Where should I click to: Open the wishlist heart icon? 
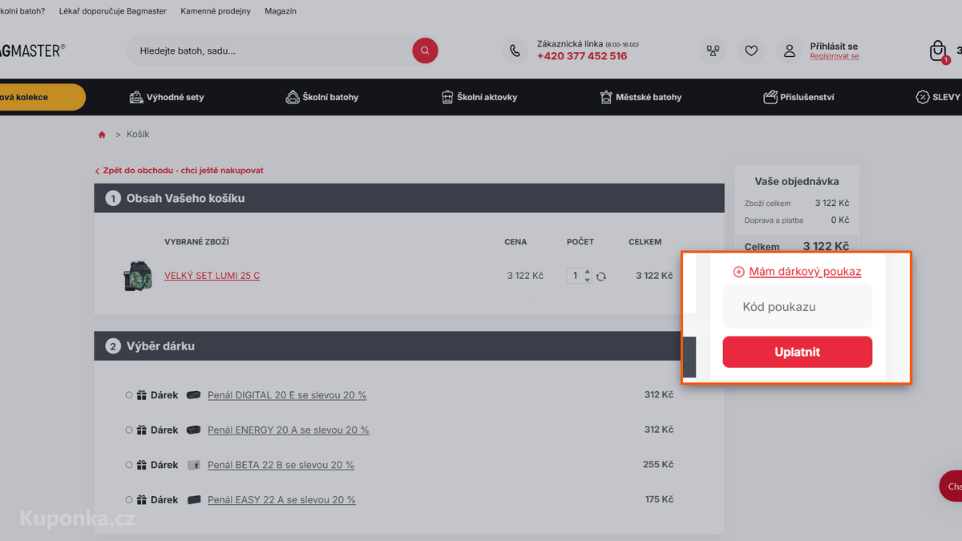[751, 50]
